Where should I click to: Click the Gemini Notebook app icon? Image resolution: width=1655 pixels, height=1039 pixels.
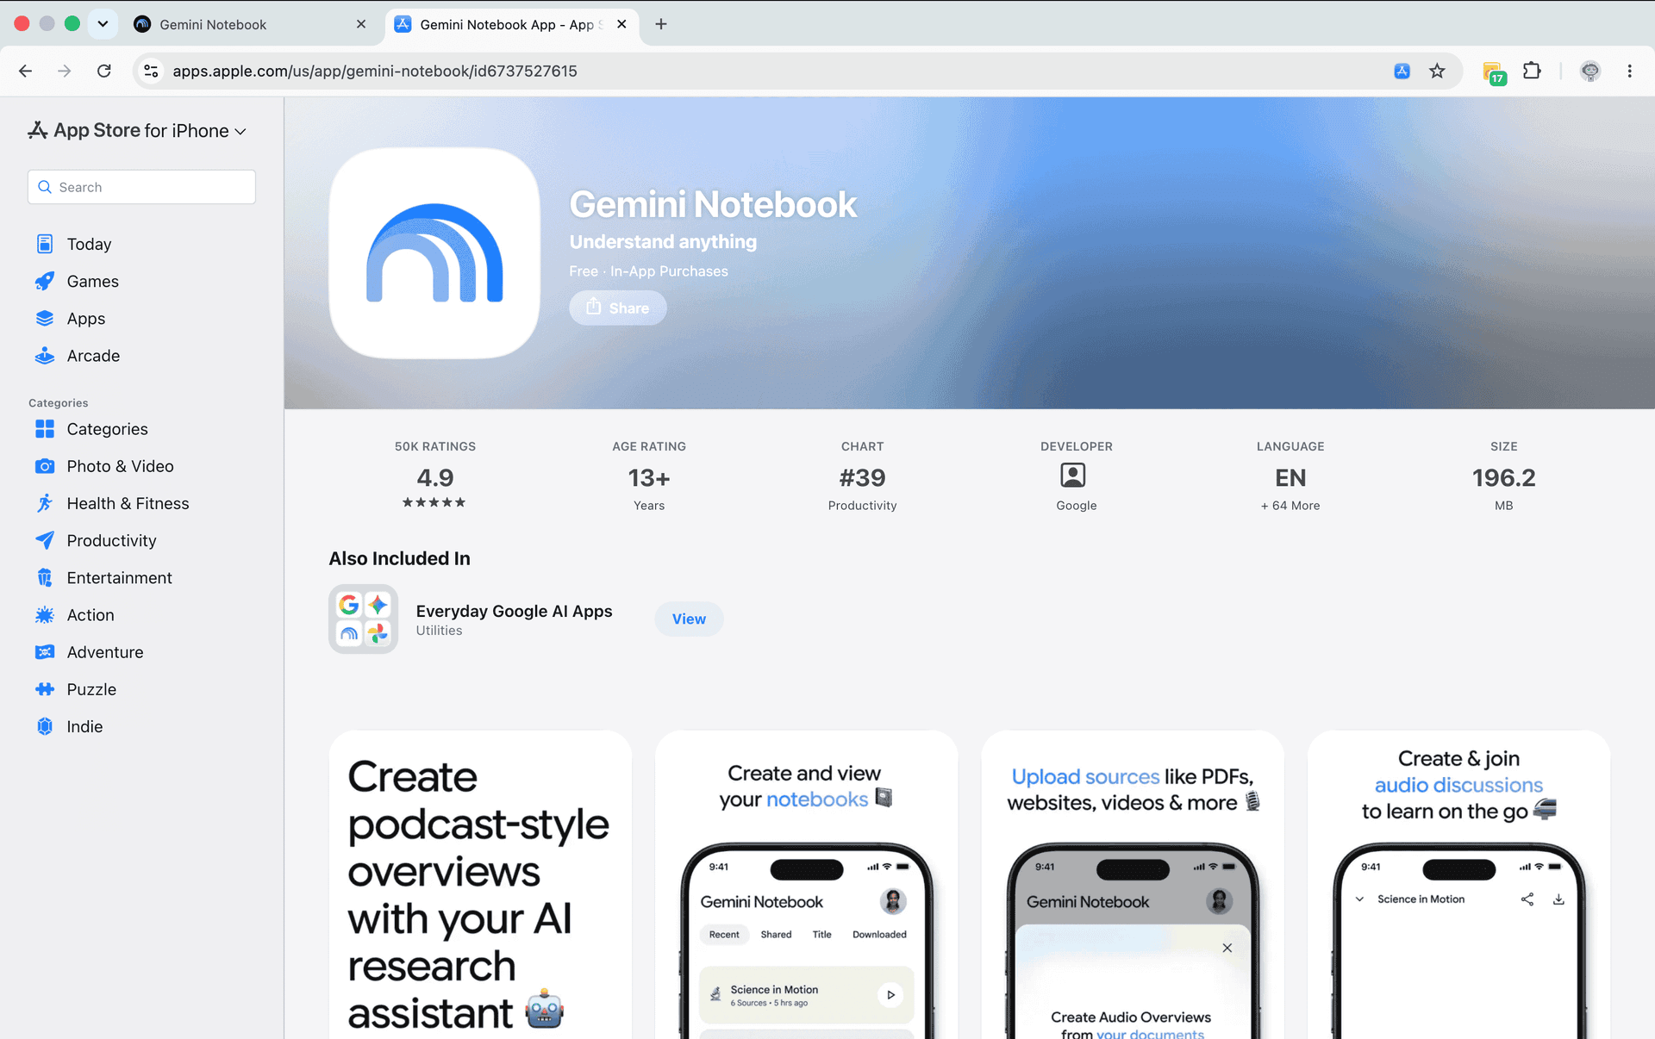point(434,253)
